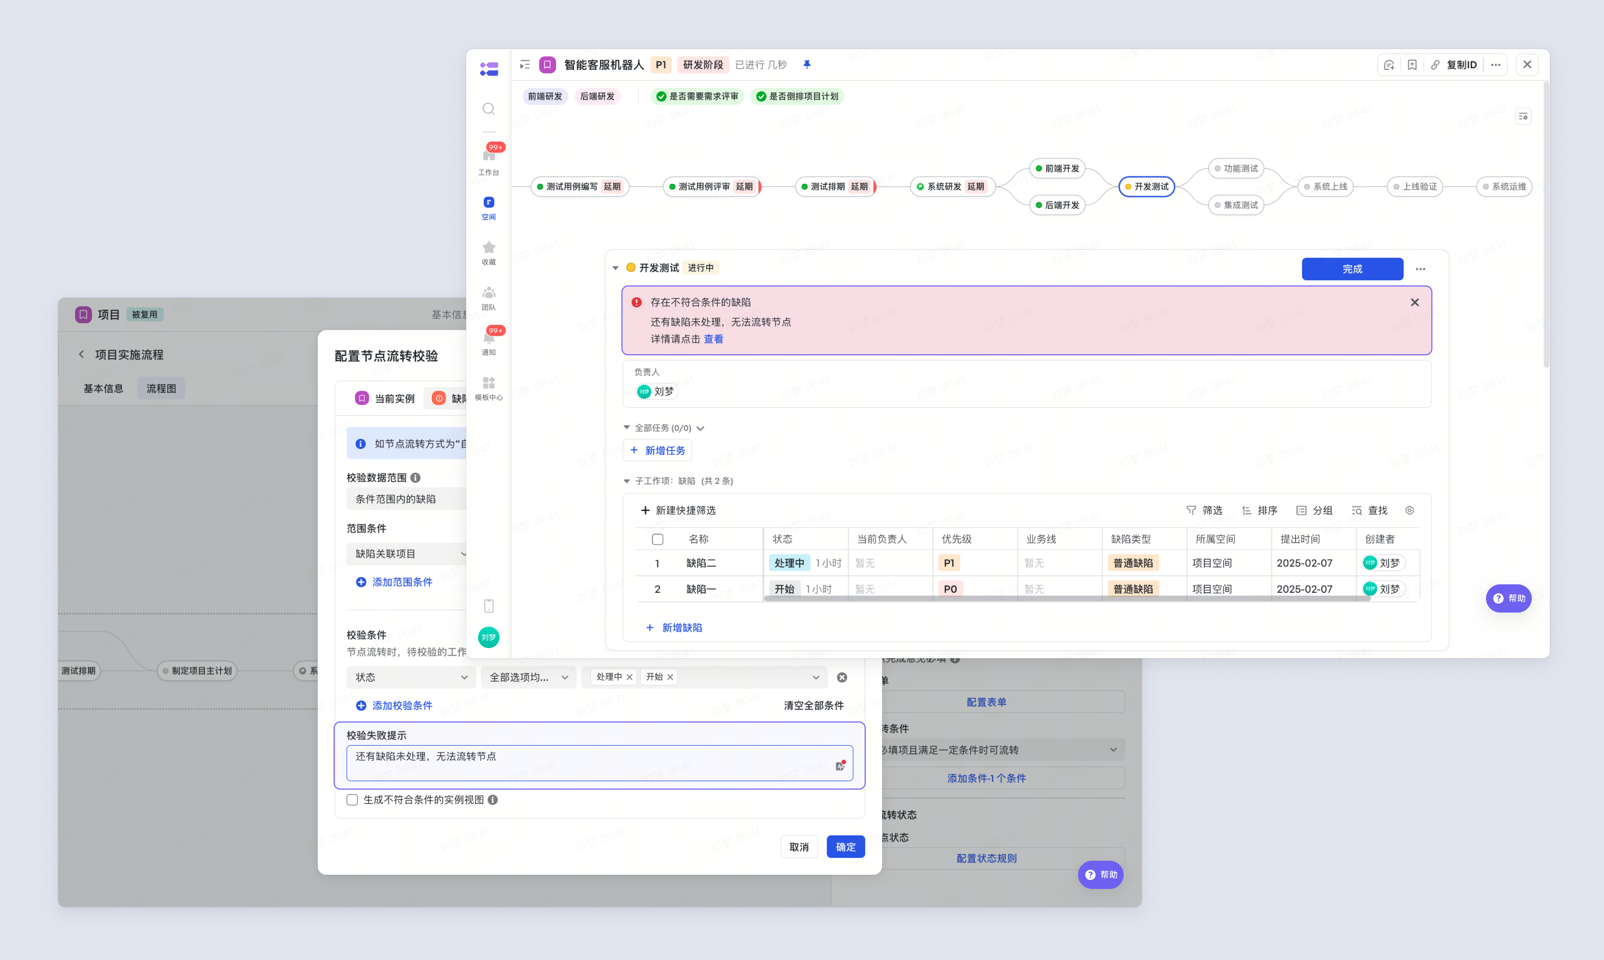Open the defect table settings gear
The width and height of the screenshot is (1604, 960).
point(1410,510)
